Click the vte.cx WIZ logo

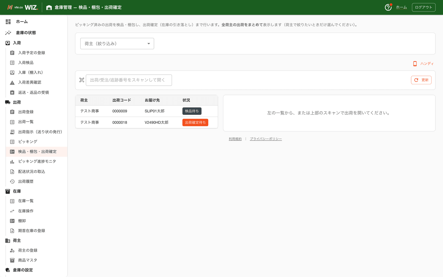point(23,7)
